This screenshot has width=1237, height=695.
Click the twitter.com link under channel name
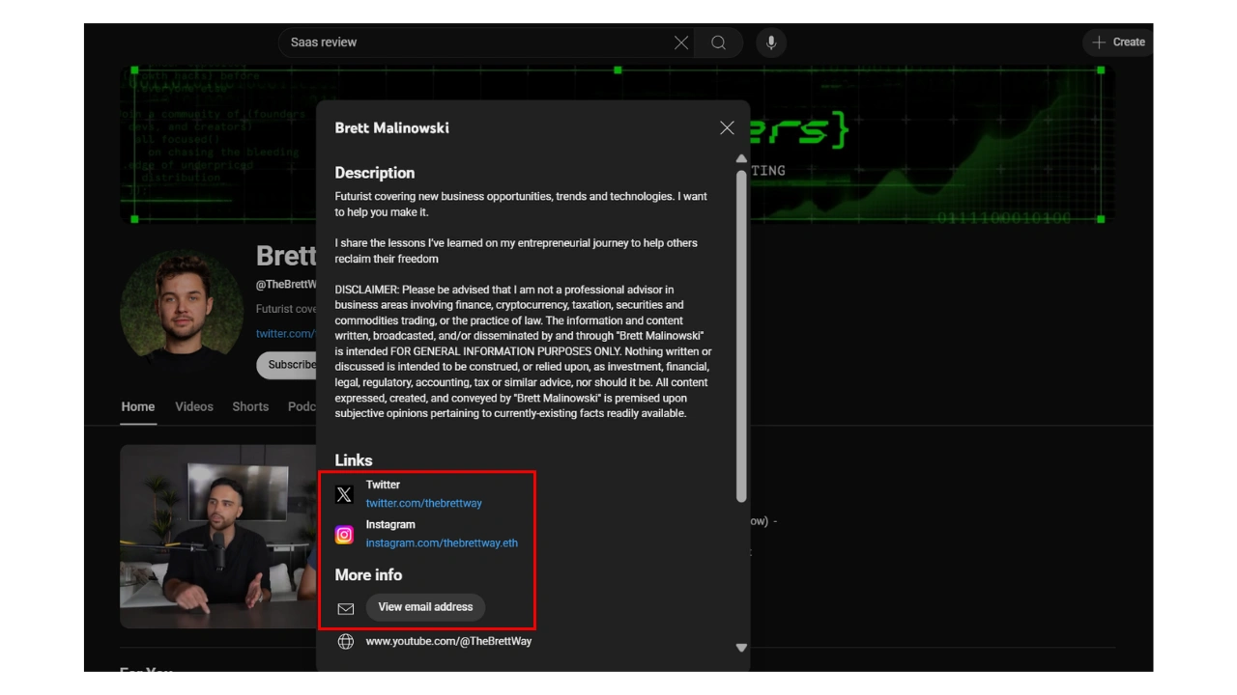click(x=286, y=333)
